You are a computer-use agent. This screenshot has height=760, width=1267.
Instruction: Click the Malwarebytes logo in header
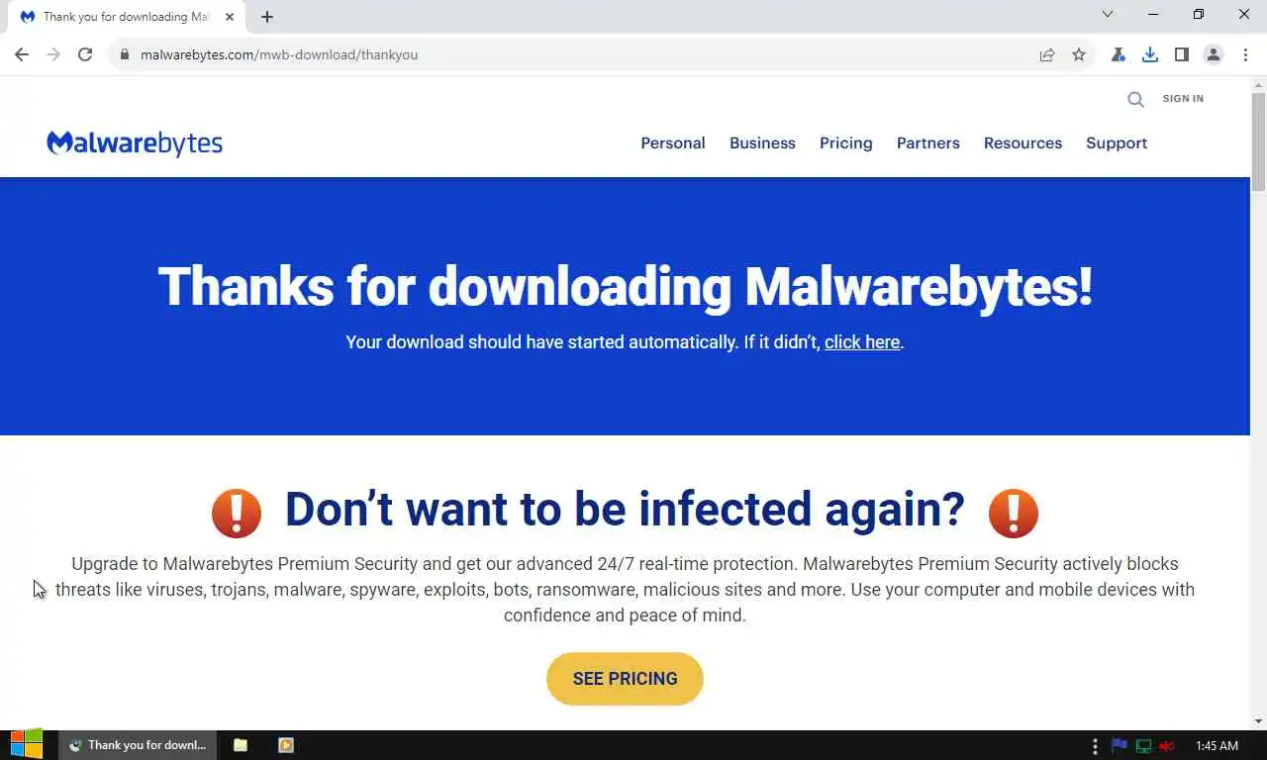pos(135,143)
